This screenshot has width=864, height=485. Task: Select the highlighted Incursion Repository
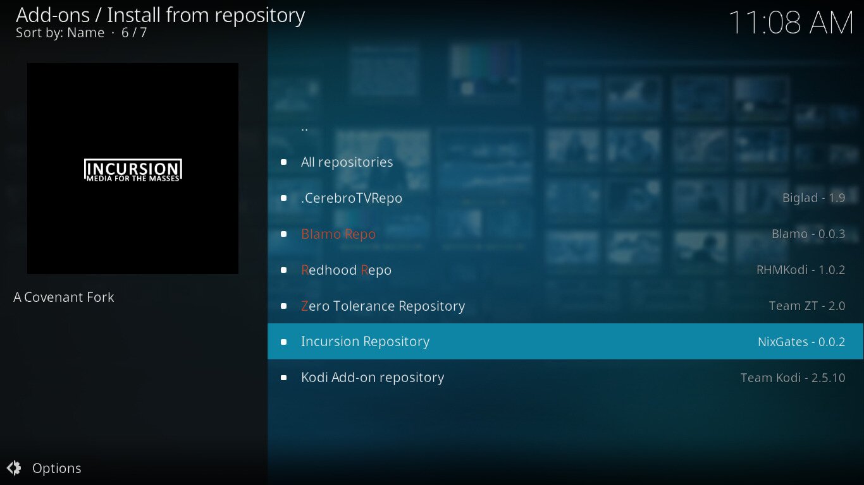tap(565, 342)
